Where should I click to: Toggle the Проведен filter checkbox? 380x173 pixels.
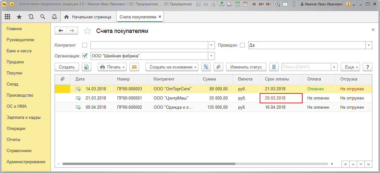[x=242, y=45]
